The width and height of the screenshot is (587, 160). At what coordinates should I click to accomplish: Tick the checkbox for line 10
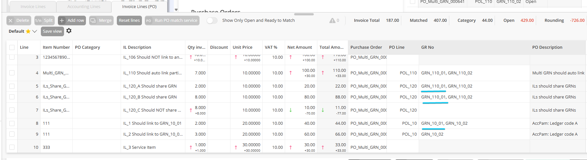pos(12,147)
